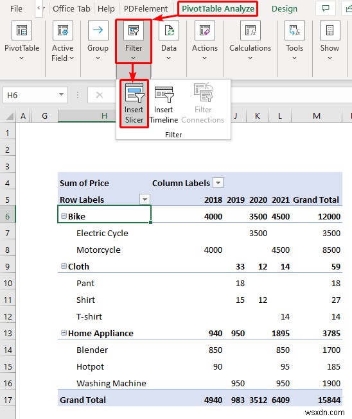Open the PivotTable ribbon group
352x419 pixels.
22,40
